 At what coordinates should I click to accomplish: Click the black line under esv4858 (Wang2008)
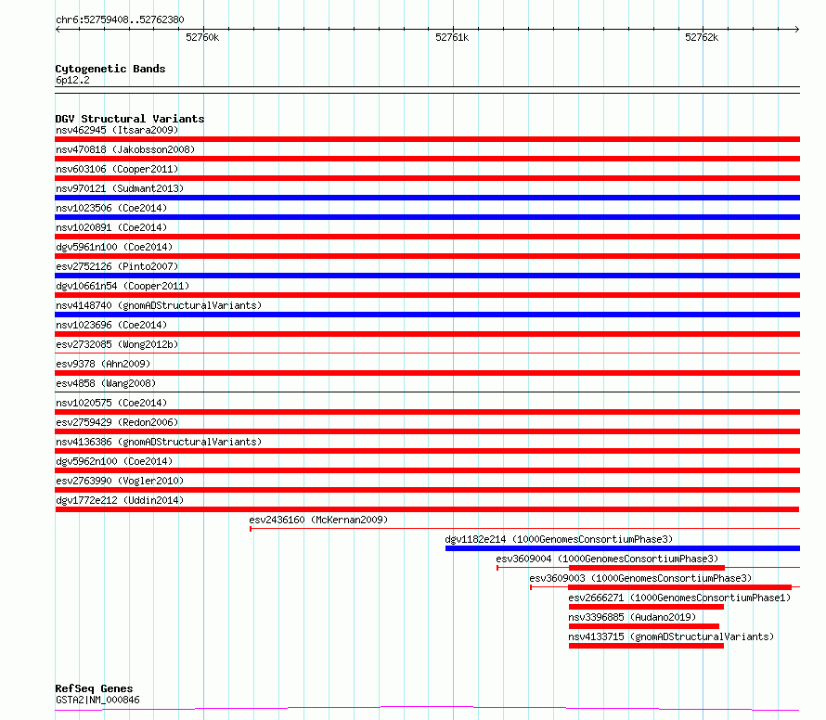pos(427,392)
